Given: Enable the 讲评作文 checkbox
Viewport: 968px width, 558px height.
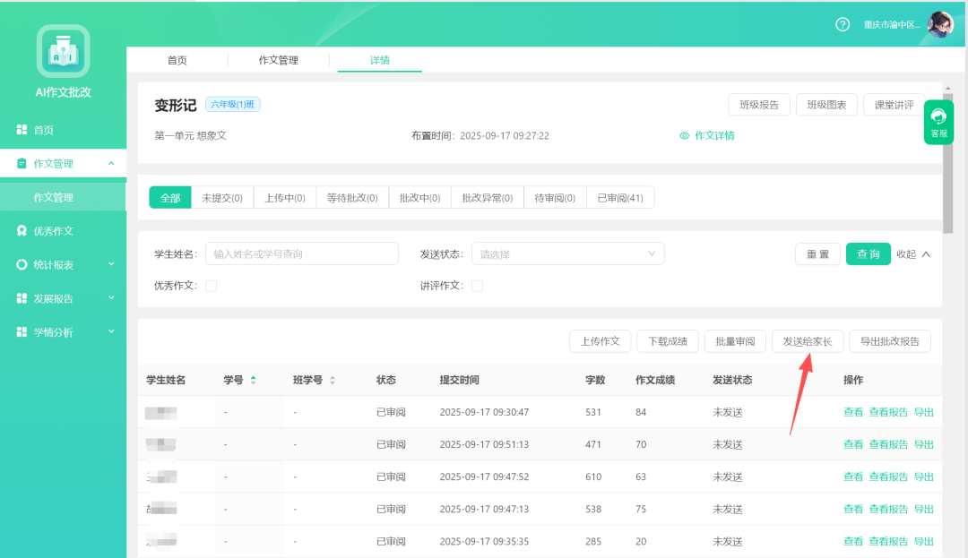Looking at the screenshot, I should tap(480, 285).
